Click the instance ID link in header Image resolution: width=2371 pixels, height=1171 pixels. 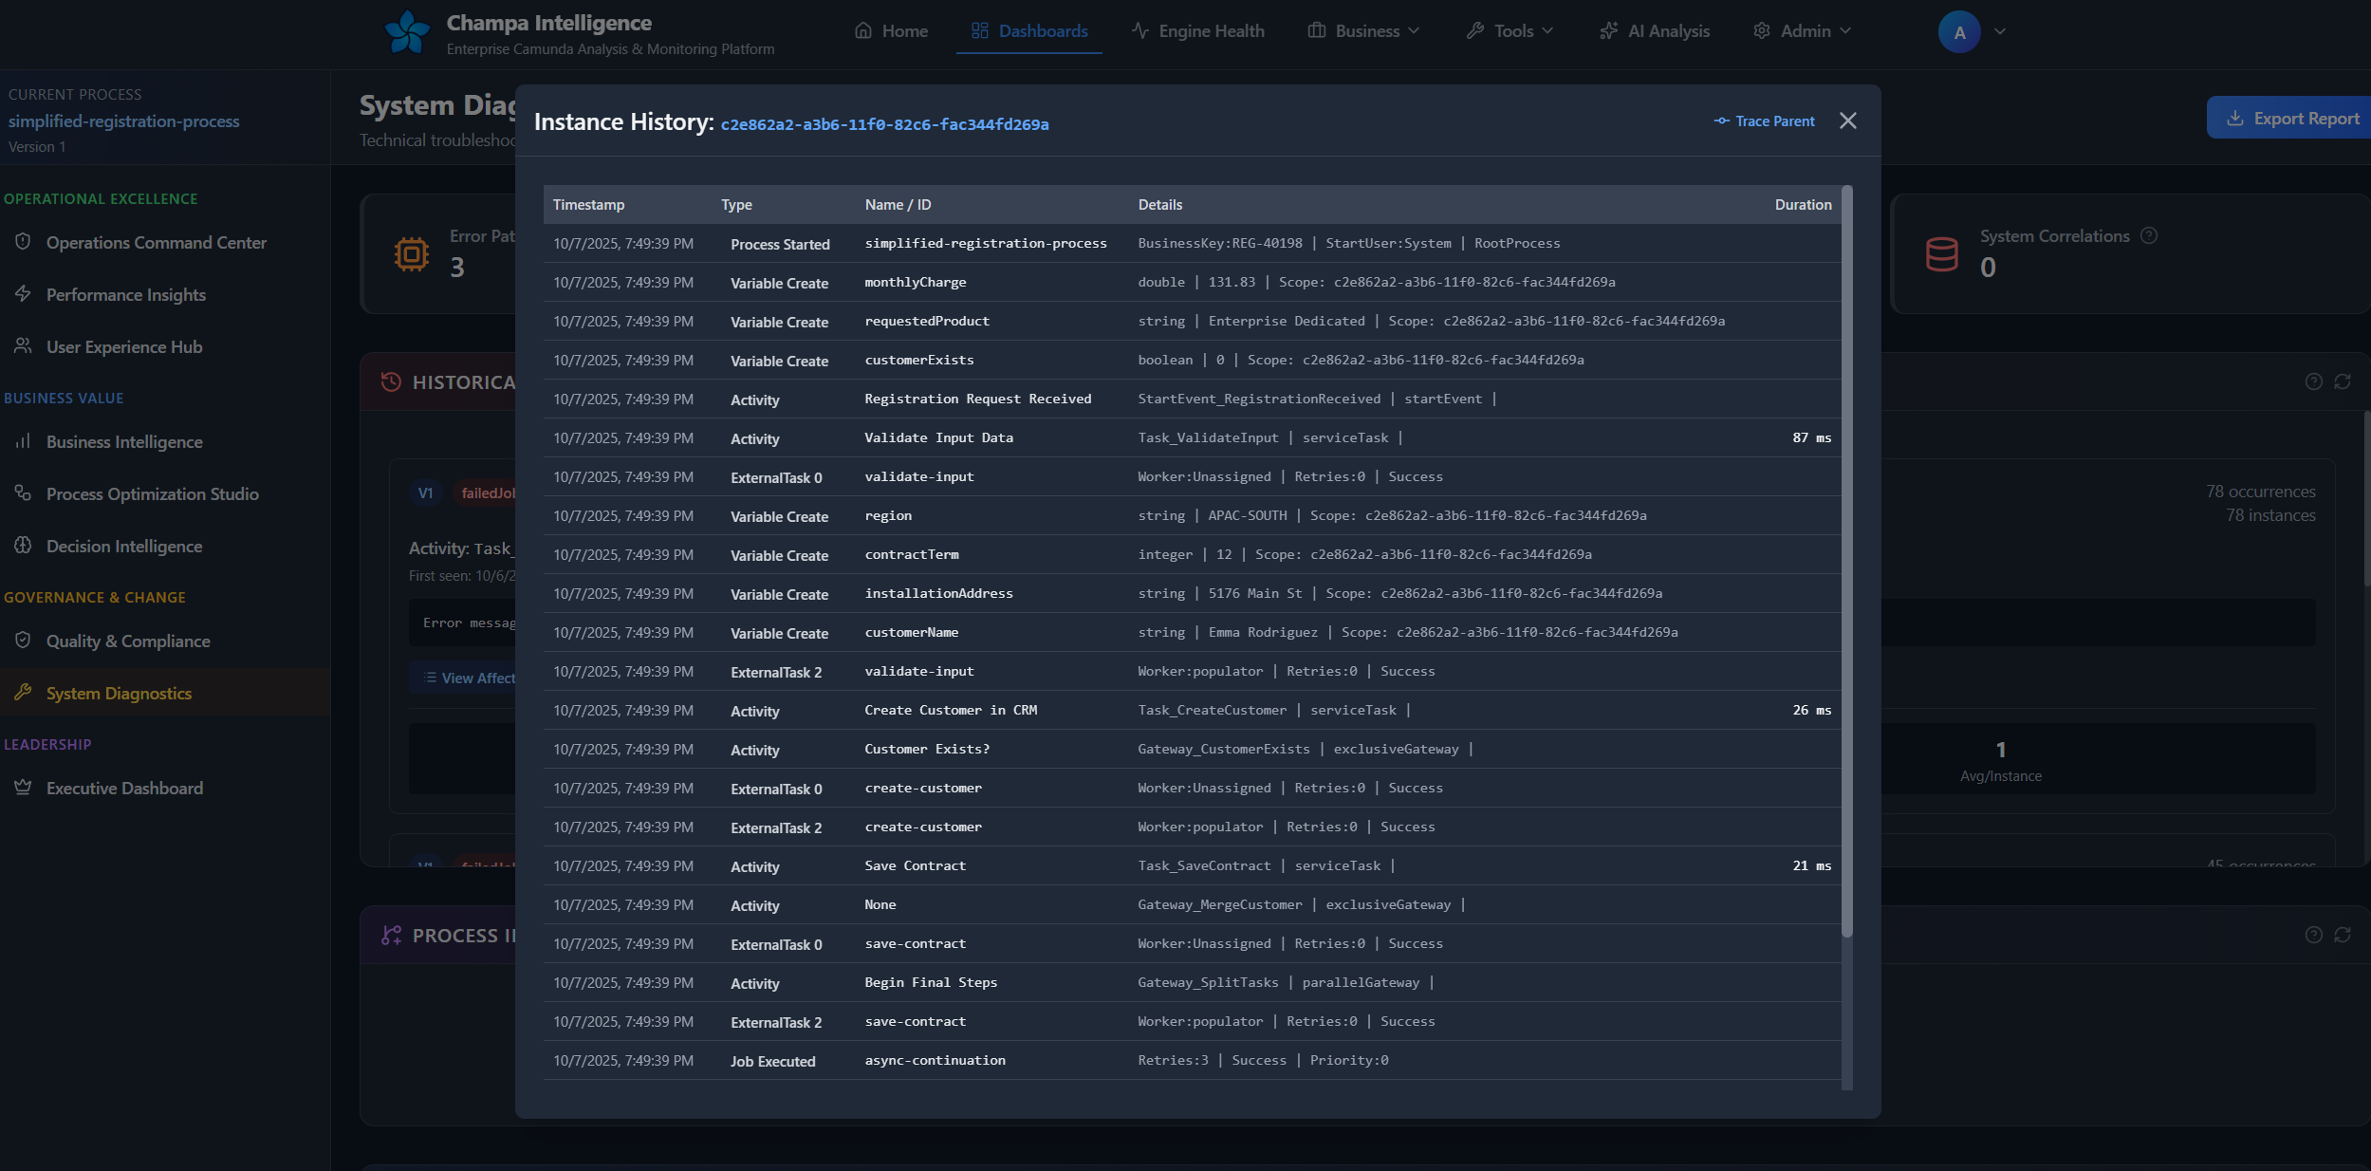coord(884,124)
